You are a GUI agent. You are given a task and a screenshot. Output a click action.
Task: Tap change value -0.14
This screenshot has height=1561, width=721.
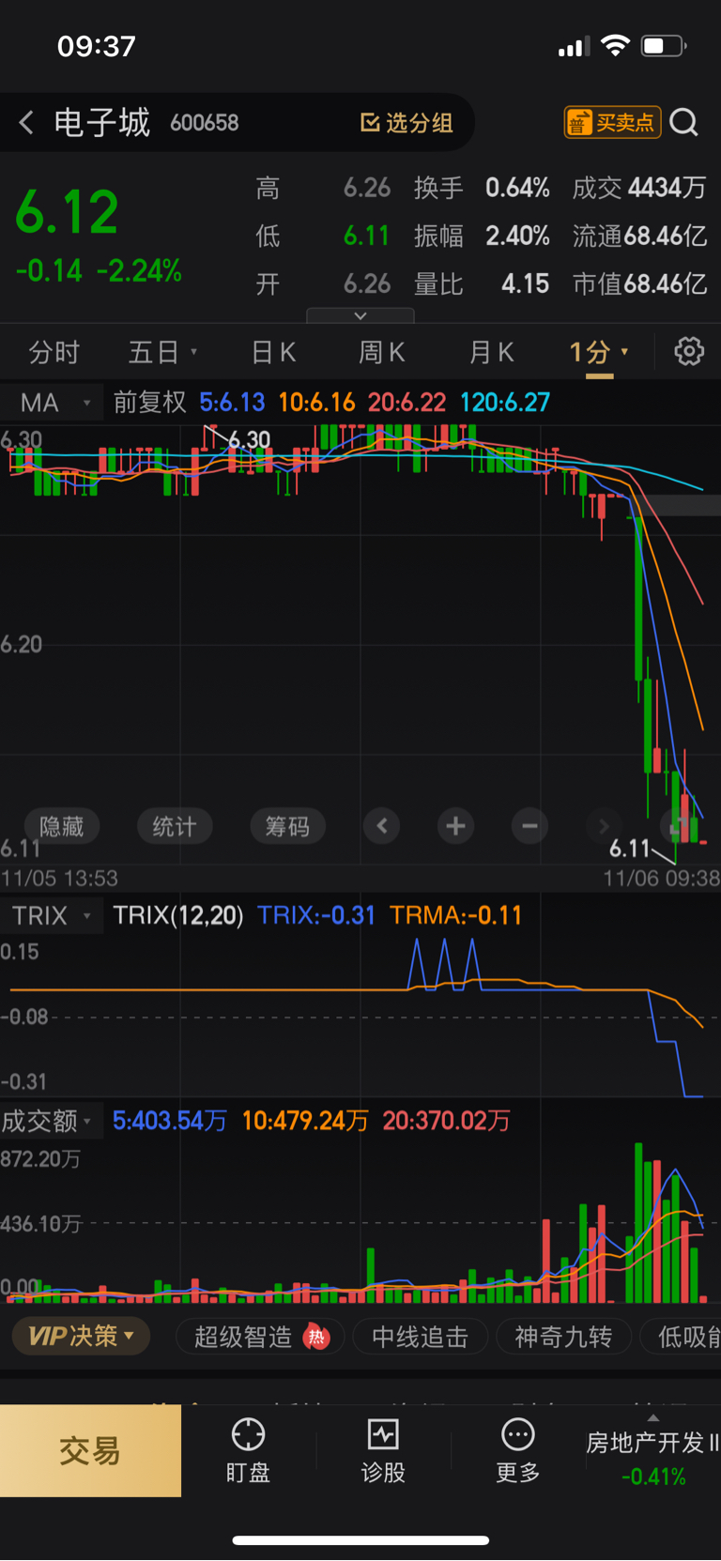50,271
